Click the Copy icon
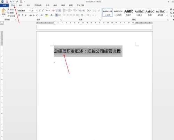174x140 pixels. (8, 13)
